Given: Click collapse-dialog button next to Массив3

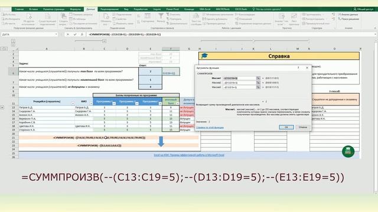Looking at the screenshot, I should tap(258, 87).
